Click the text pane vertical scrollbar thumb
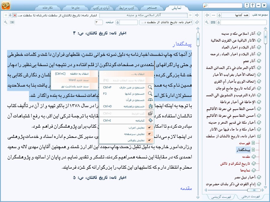Image resolution: width=270 pixels, height=202 pixels. tap(198, 39)
